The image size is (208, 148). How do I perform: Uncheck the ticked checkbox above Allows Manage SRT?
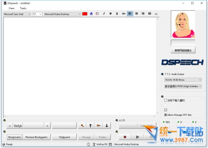[x=166, y=110]
